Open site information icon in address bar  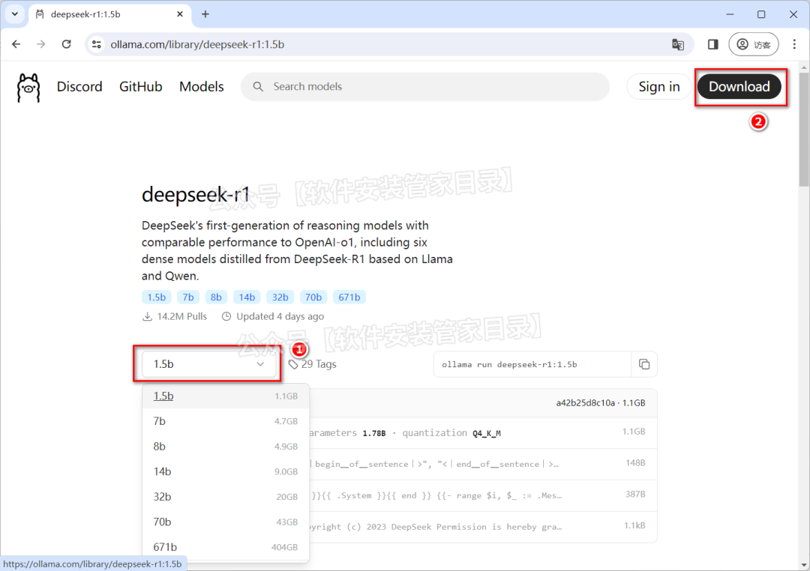coord(97,44)
